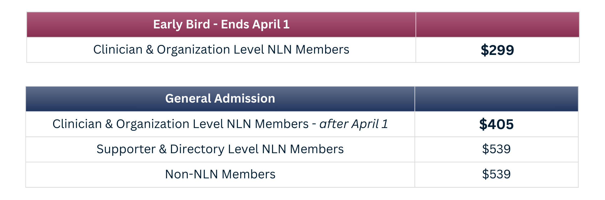
Task: Click the Early Bird Clinician & Organization row label
Action: coord(221,50)
